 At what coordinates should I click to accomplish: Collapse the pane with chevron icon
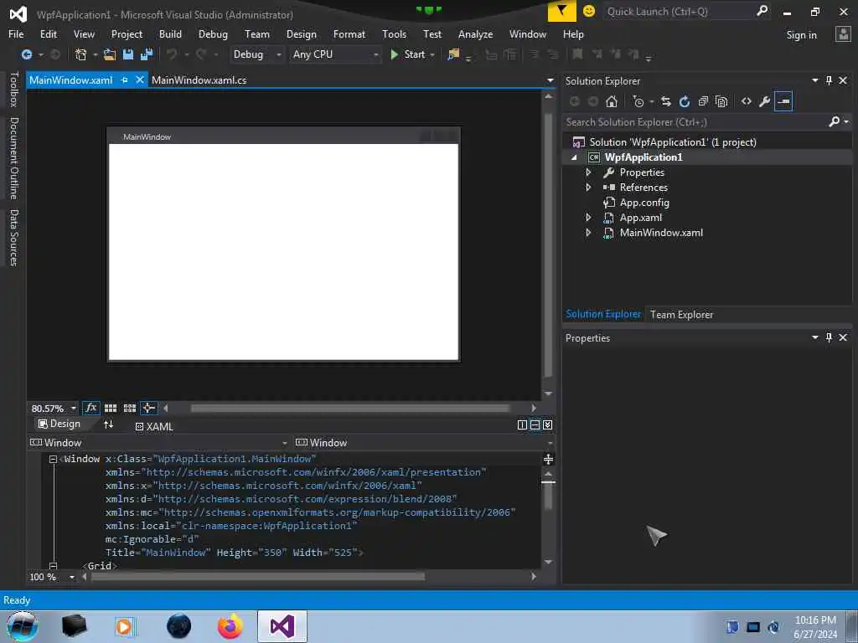548,424
